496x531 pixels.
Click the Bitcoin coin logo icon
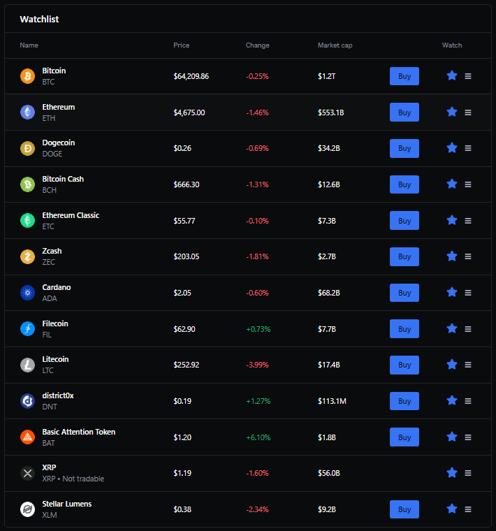[27, 76]
